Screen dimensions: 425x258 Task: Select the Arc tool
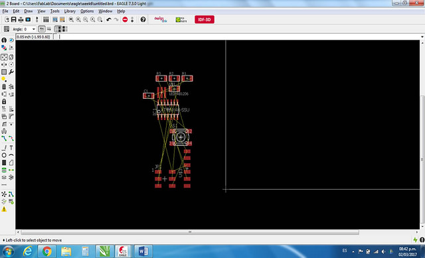pyautogui.click(x=11, y=155)
